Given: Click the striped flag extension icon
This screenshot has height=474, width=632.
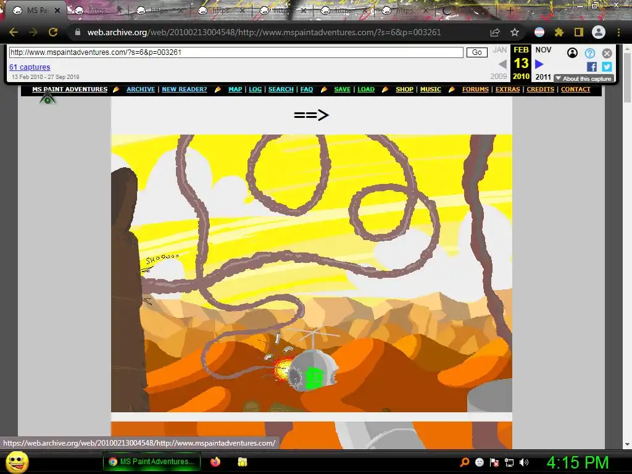Looking at the screenshot, I should coord(539,32).
